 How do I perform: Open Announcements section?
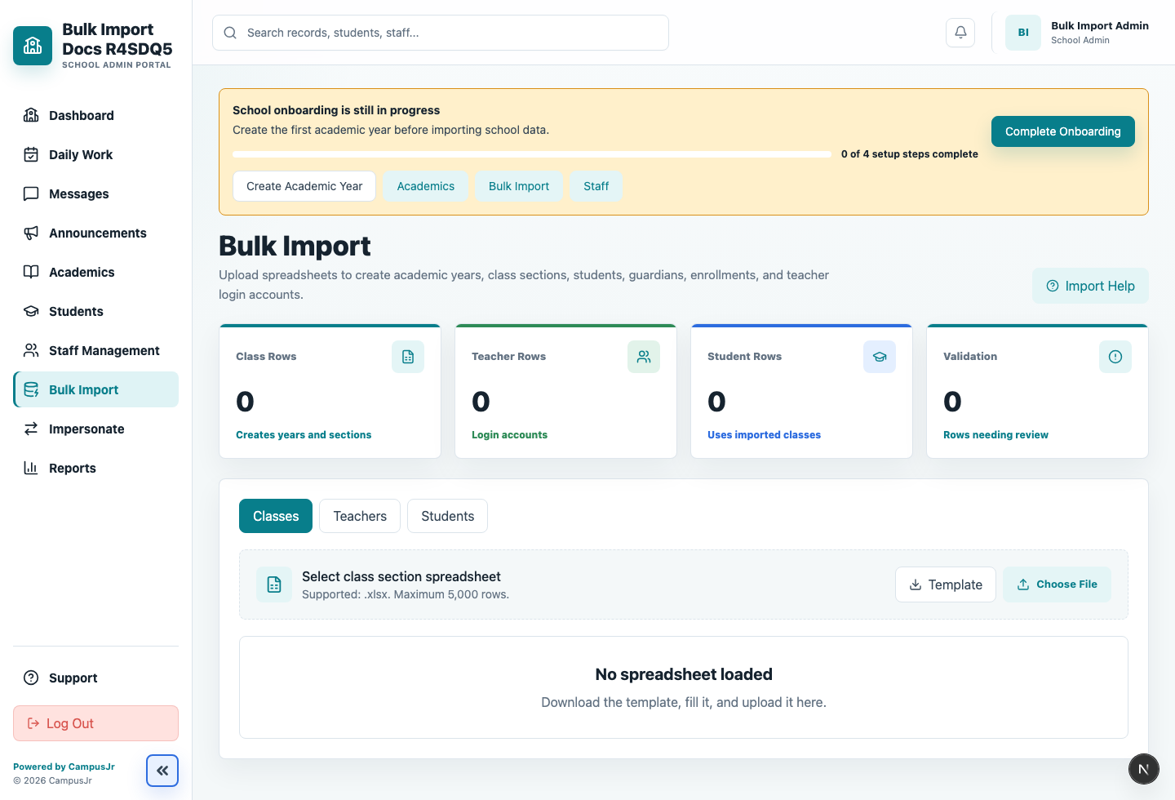(95, 233)
